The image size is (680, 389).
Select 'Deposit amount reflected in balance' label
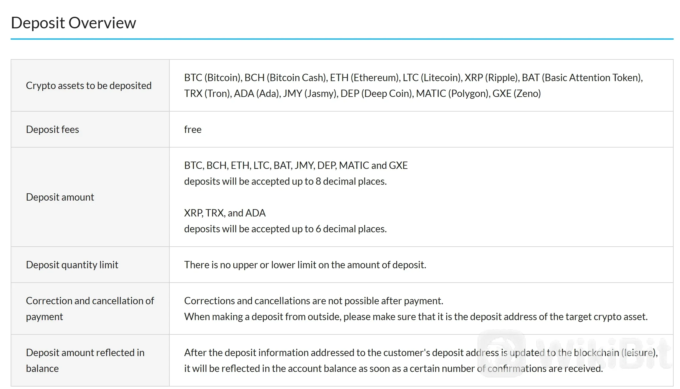pyautogui.click(x=85, y=360)
